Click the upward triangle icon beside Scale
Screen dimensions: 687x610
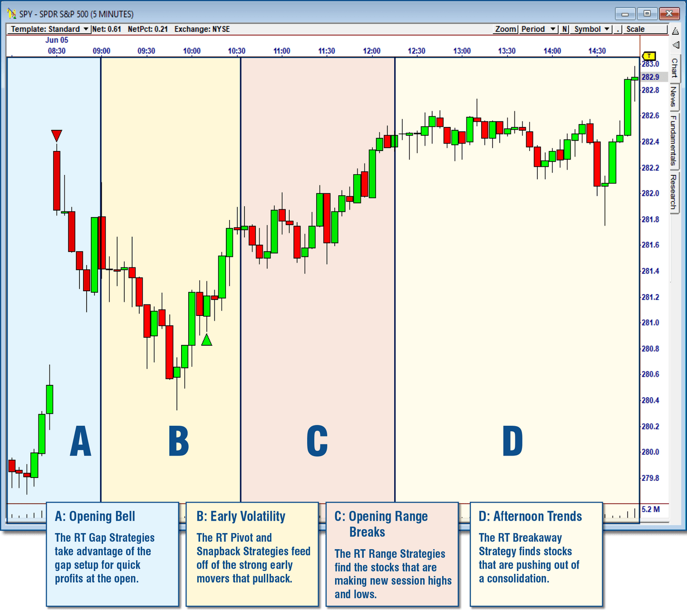point(676,30)
